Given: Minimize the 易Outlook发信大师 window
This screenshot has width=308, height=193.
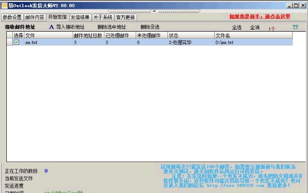Looking at the screenshot, I should [289, 5].
